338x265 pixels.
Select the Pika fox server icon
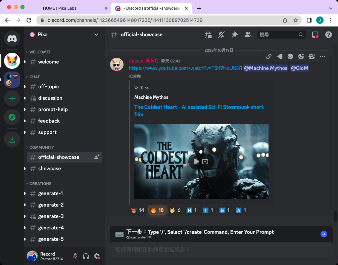point(12,61)
